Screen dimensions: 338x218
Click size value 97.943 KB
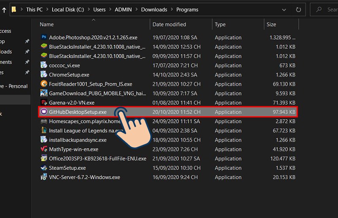[284, 112]
